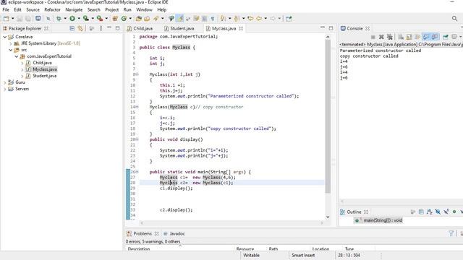
Task: Maximize the editor area
Action: pos(331,28)
